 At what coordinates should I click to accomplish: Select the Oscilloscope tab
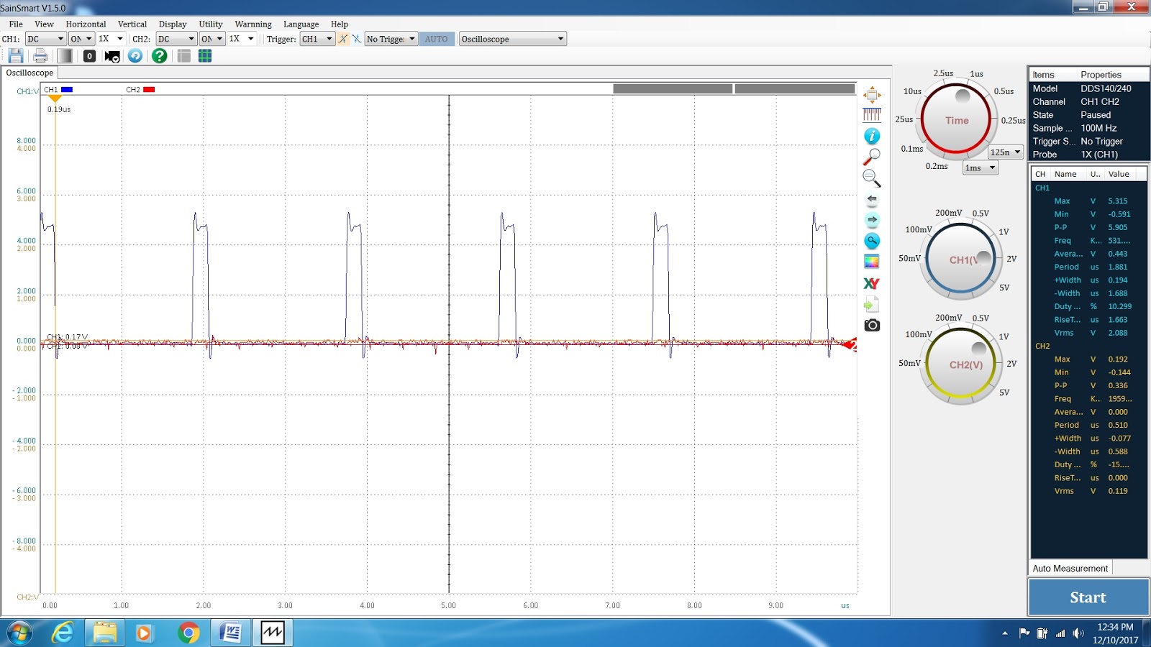point(29,73)
